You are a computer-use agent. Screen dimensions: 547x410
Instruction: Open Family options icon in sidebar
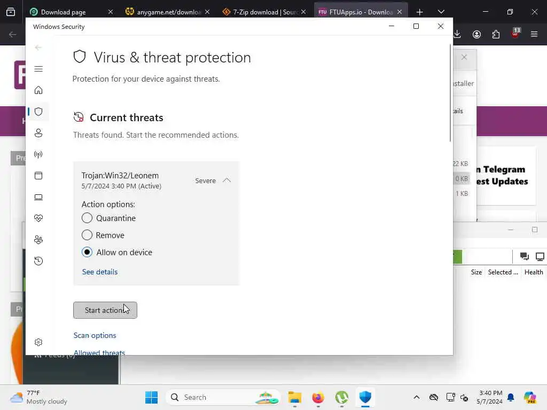[x=38, y=240]
